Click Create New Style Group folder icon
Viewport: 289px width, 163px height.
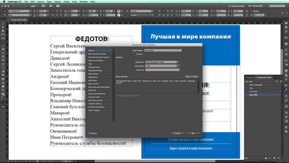pos(266,158)
